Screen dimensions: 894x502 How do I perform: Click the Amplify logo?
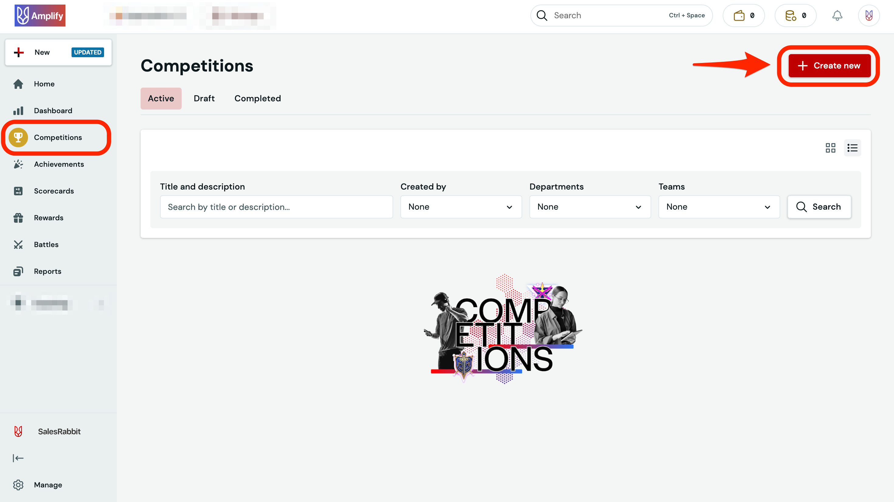[x=40, y=15]
